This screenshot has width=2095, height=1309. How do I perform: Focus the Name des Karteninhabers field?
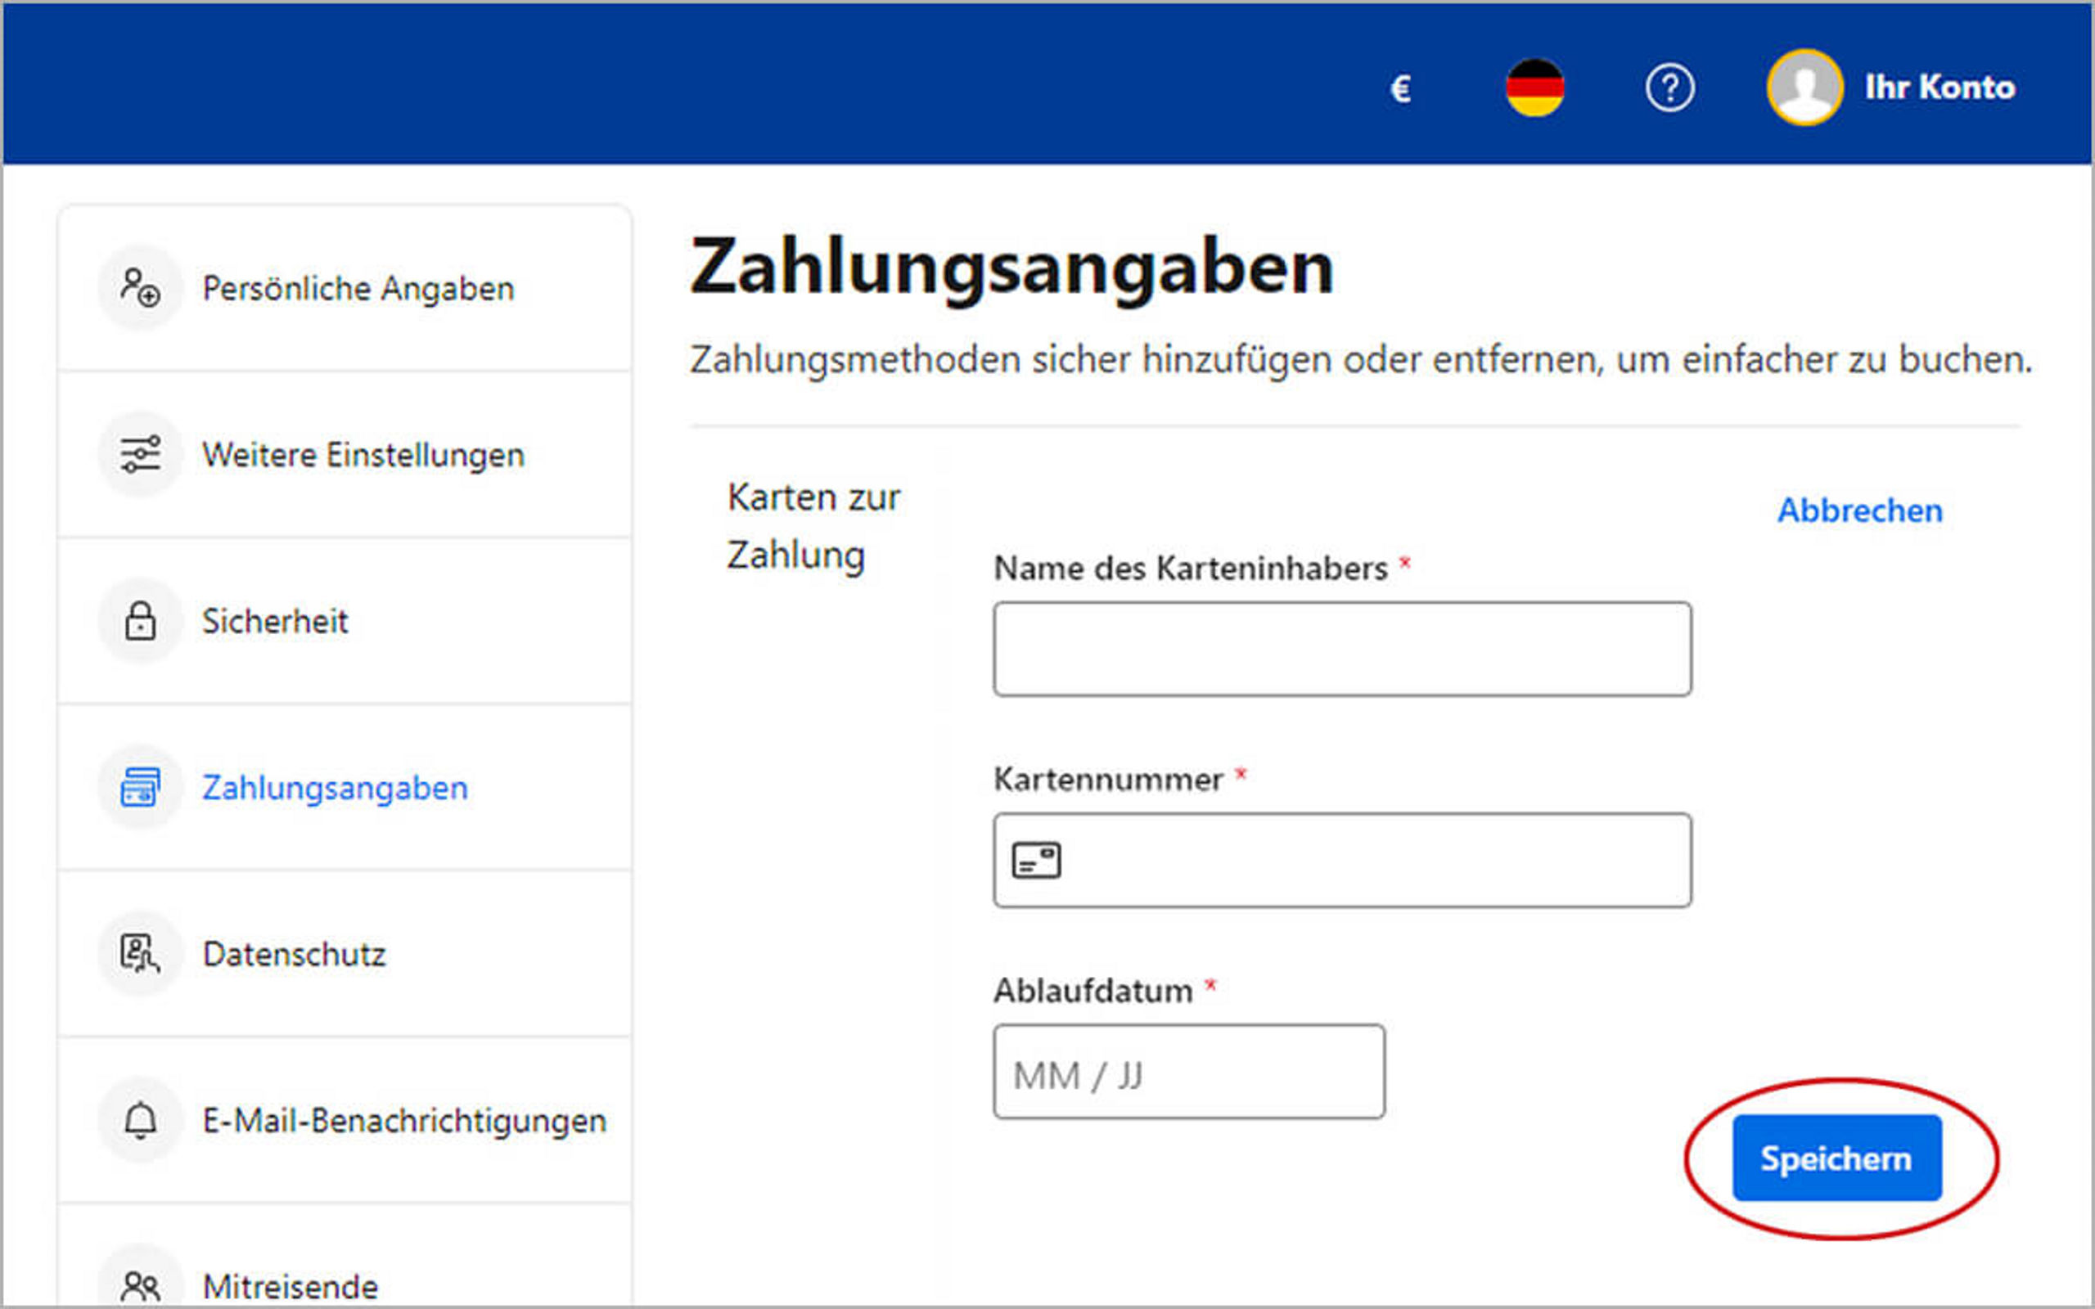pyautogui.click(x=1342, y=650)
